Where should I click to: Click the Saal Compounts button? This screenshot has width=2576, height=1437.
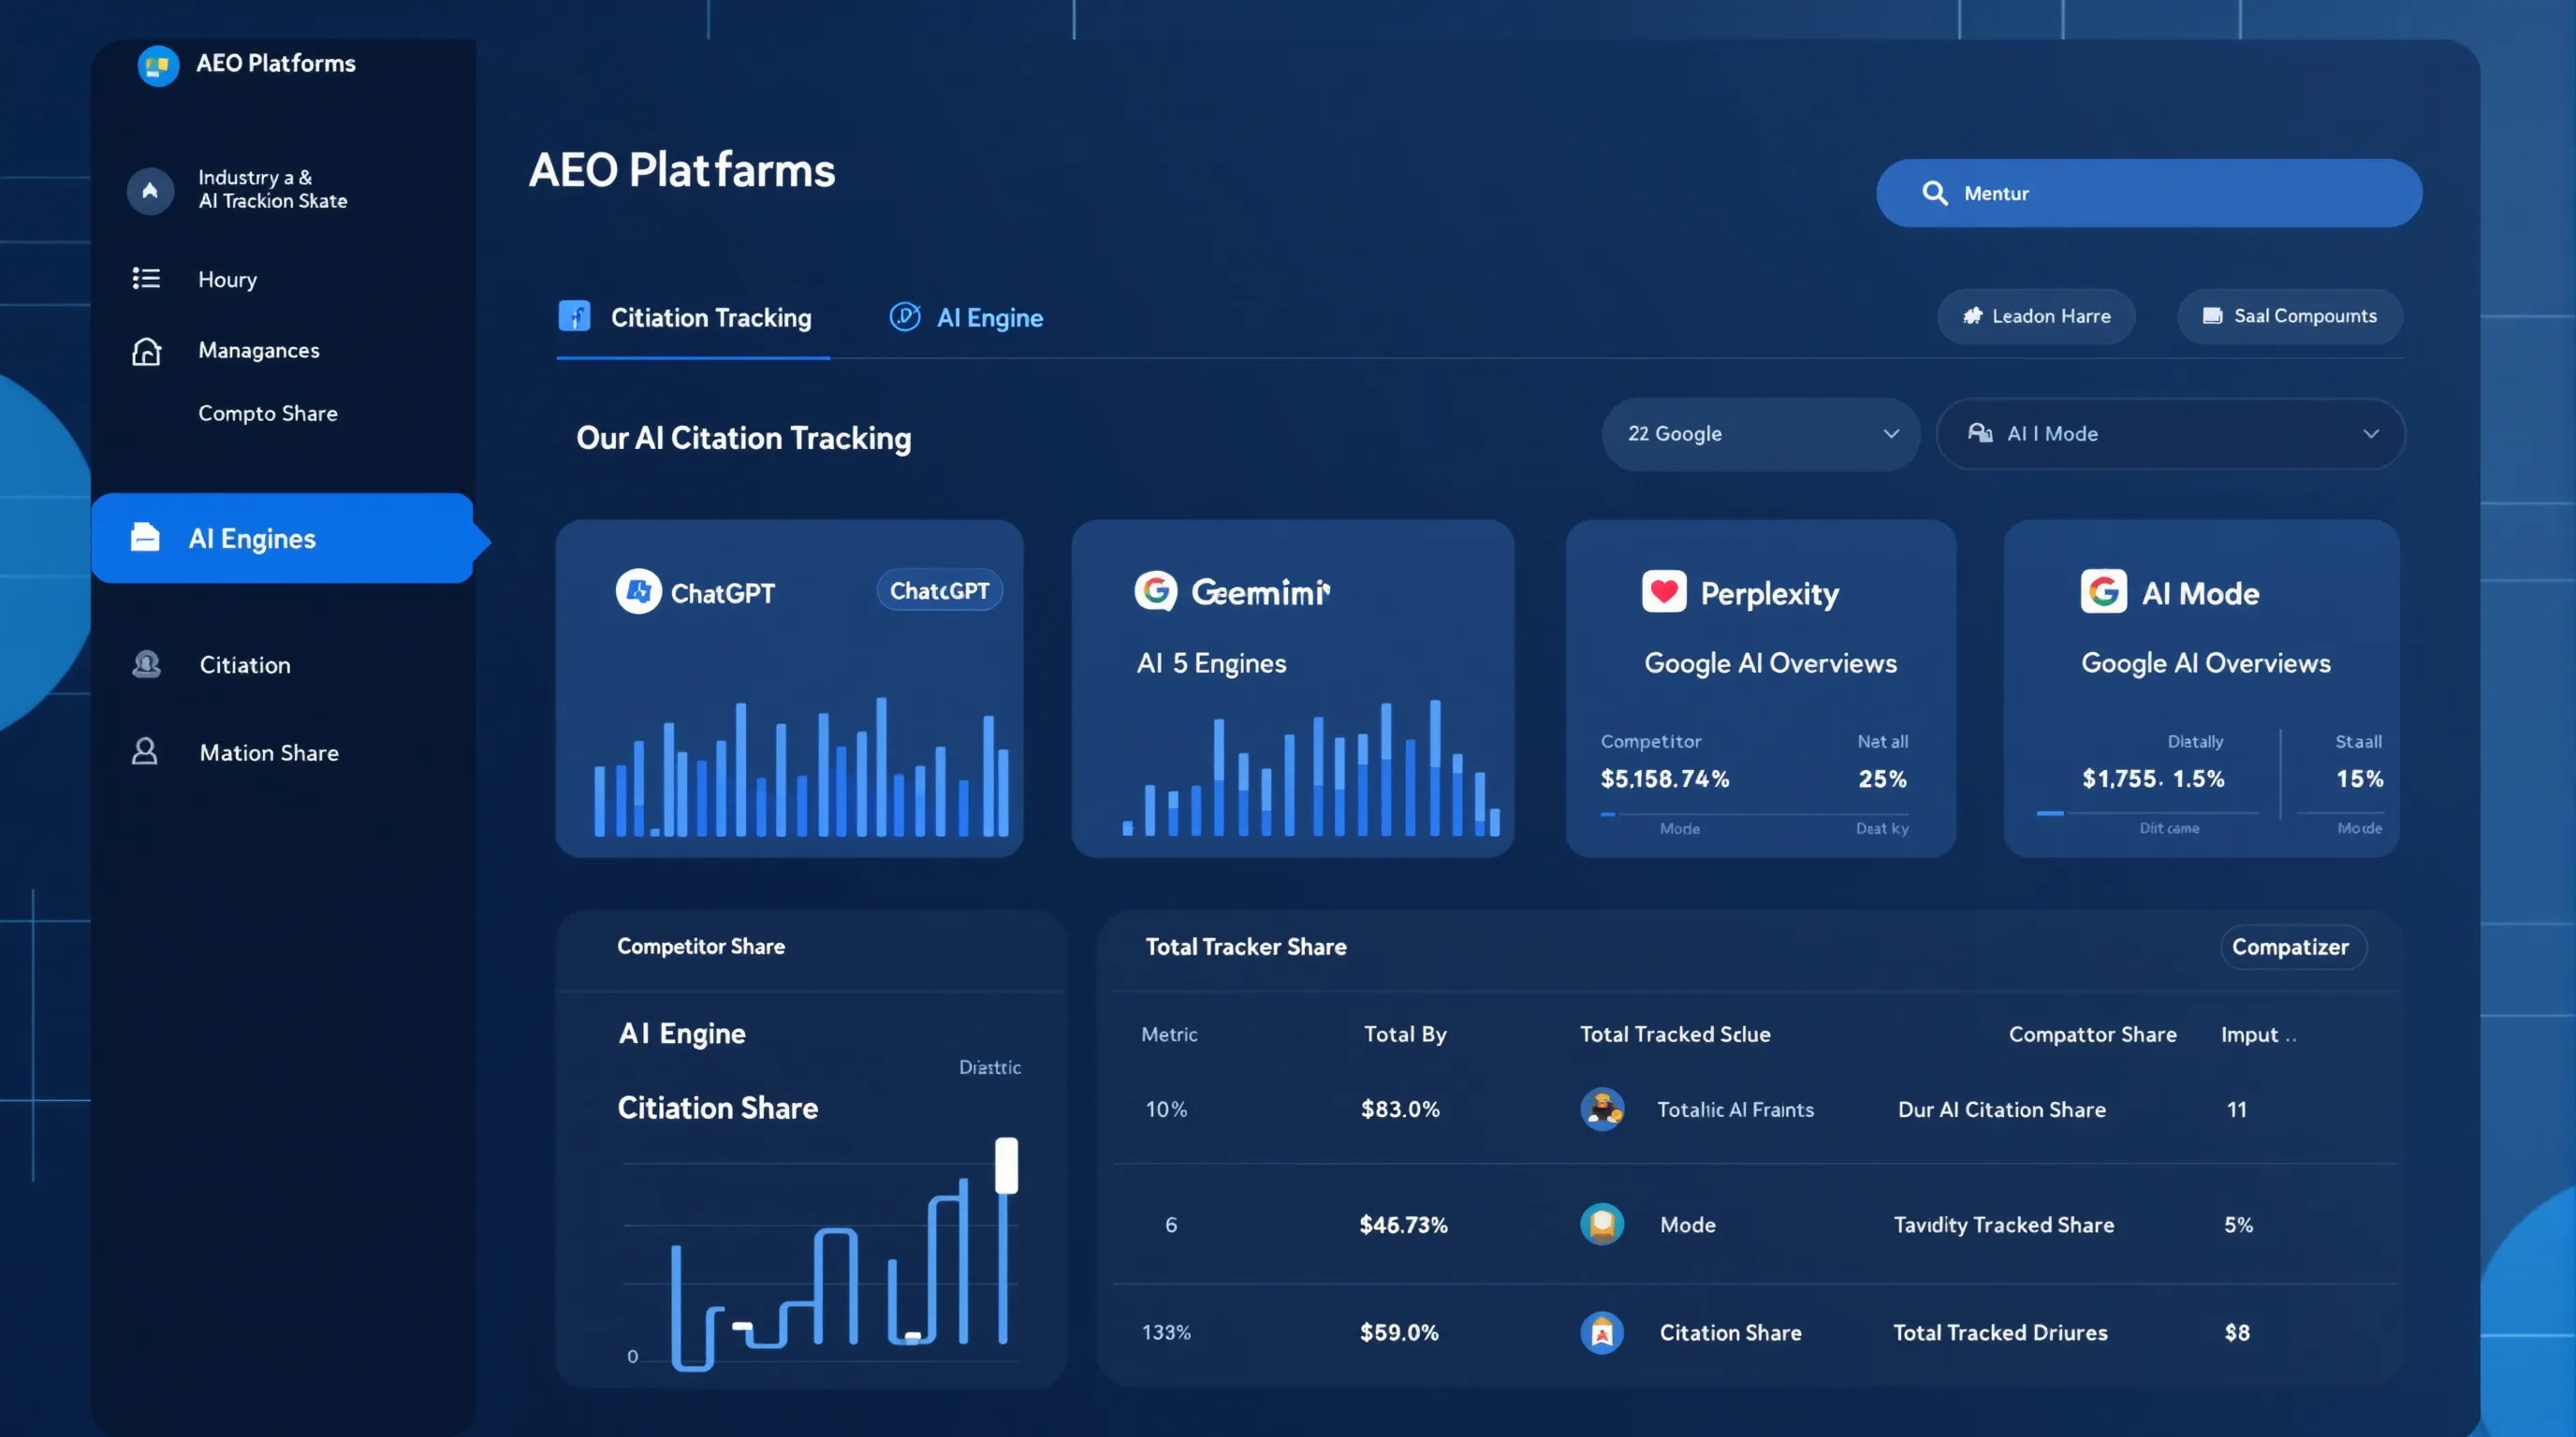click(2290, 316)
